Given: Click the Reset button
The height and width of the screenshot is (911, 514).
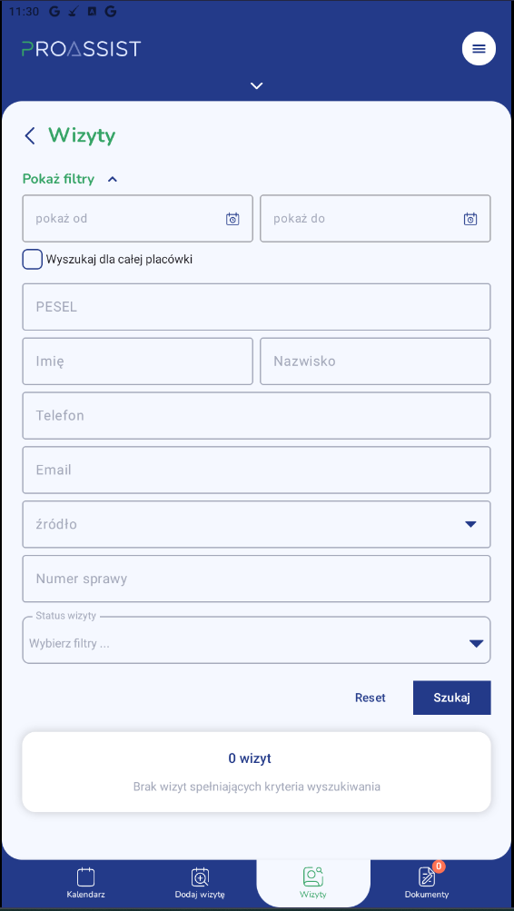Looking at the screenshot, I should coord(371,698).
